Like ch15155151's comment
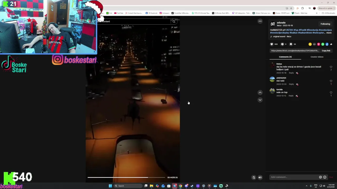 (331, 81)
